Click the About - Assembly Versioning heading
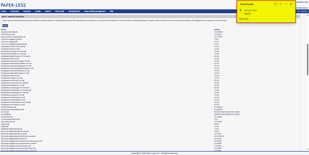The image size is (309, 155). [13, 17]
